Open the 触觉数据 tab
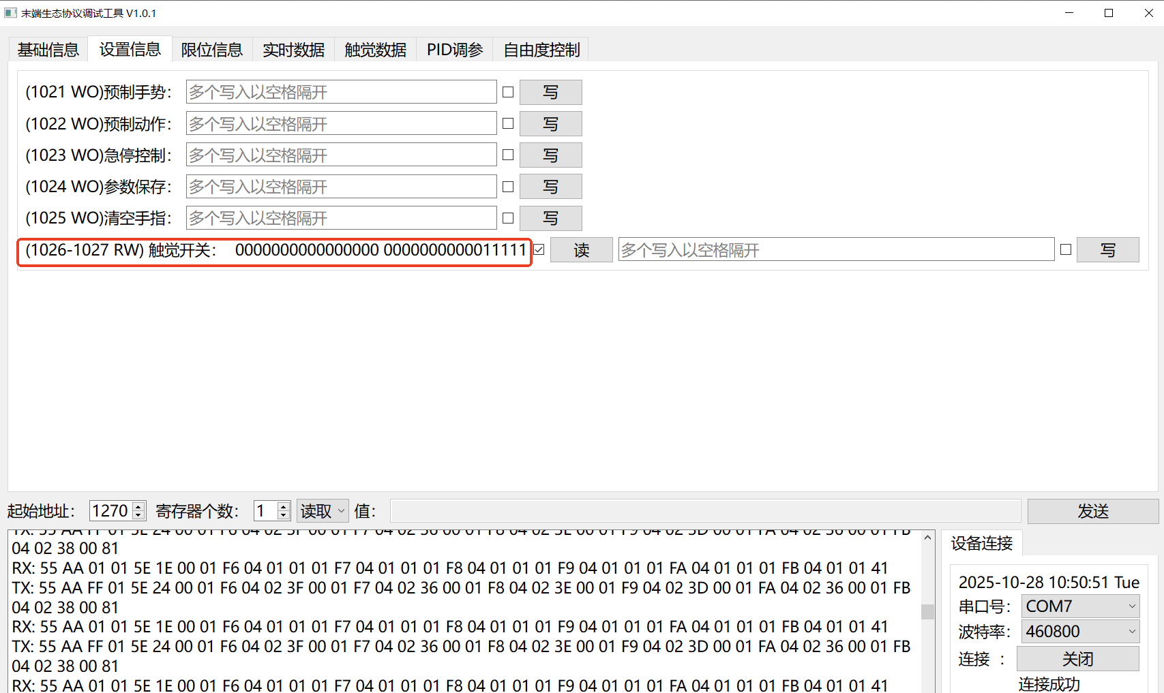 coord(374,48)
